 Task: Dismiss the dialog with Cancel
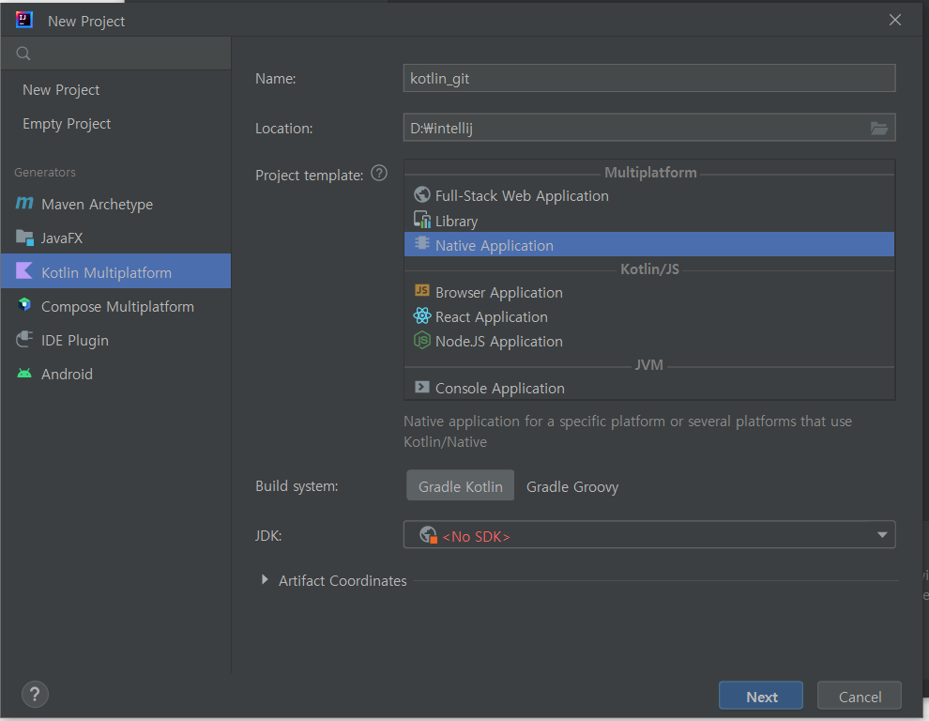click(859, 696)
